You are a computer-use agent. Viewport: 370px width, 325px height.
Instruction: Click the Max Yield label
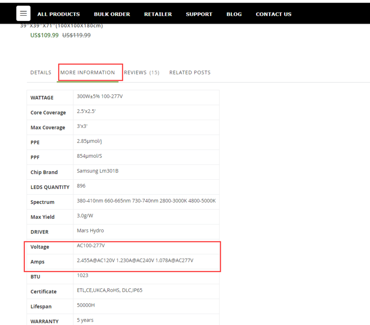(42, 217)
